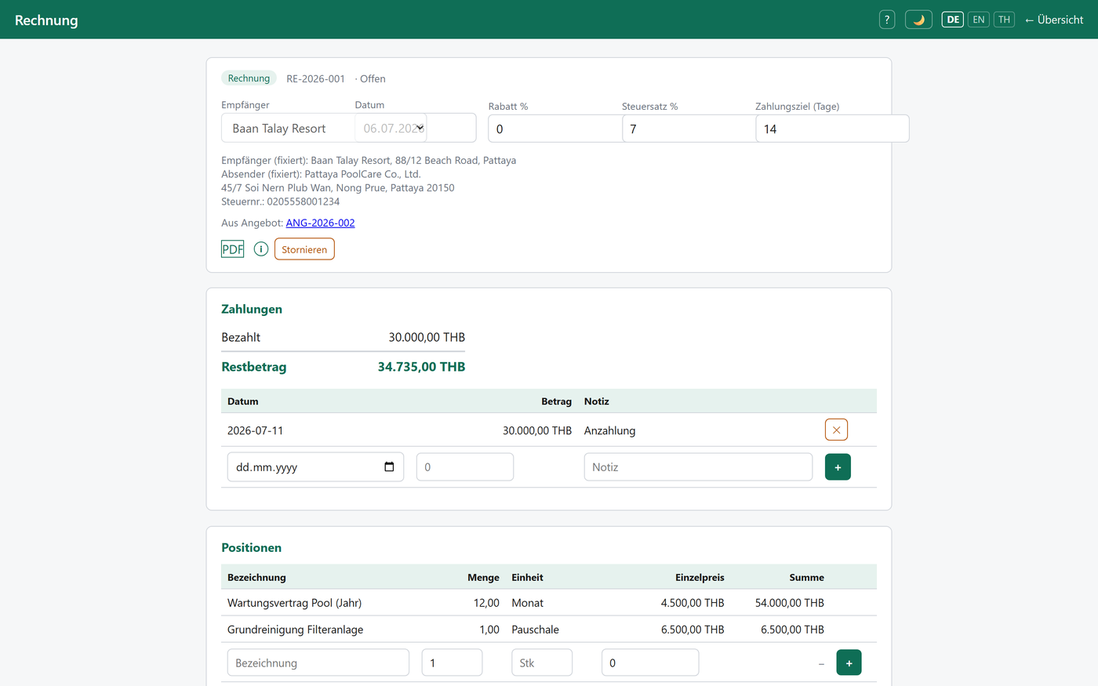Image resolution: width=1098 pixels, height=686 pixels.
Task: Open the ANG-2026-002 offer link
Action: point(320,223)
